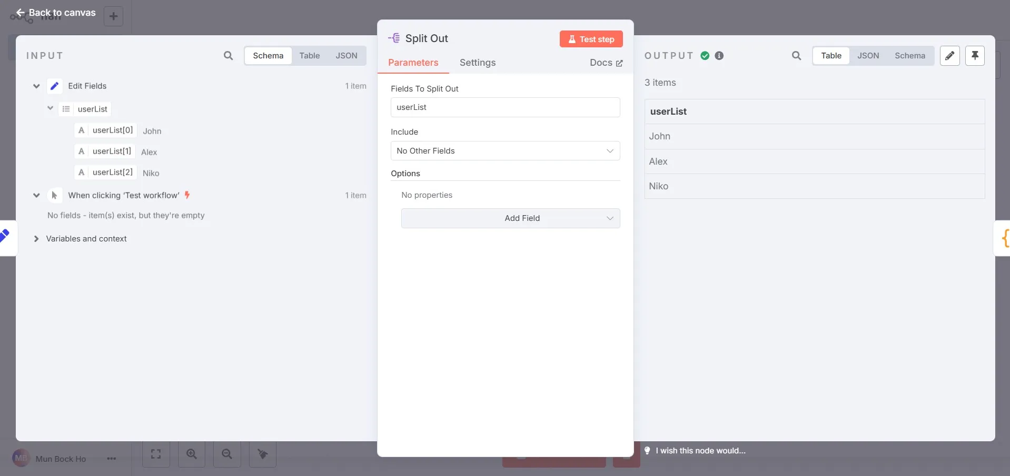The width and height of the screenshot is (1010, 476).
Task: Click the plus add button at top
Action: point(113,16)
